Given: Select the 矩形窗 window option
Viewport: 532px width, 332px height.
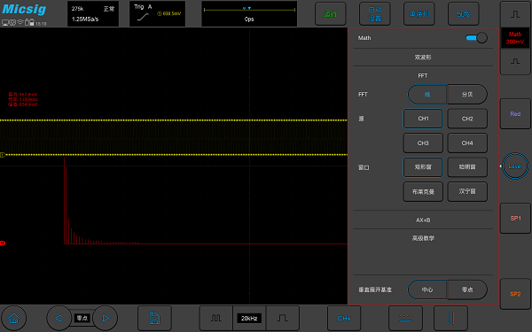Looking at the screenshot, I should click(423, 167).
